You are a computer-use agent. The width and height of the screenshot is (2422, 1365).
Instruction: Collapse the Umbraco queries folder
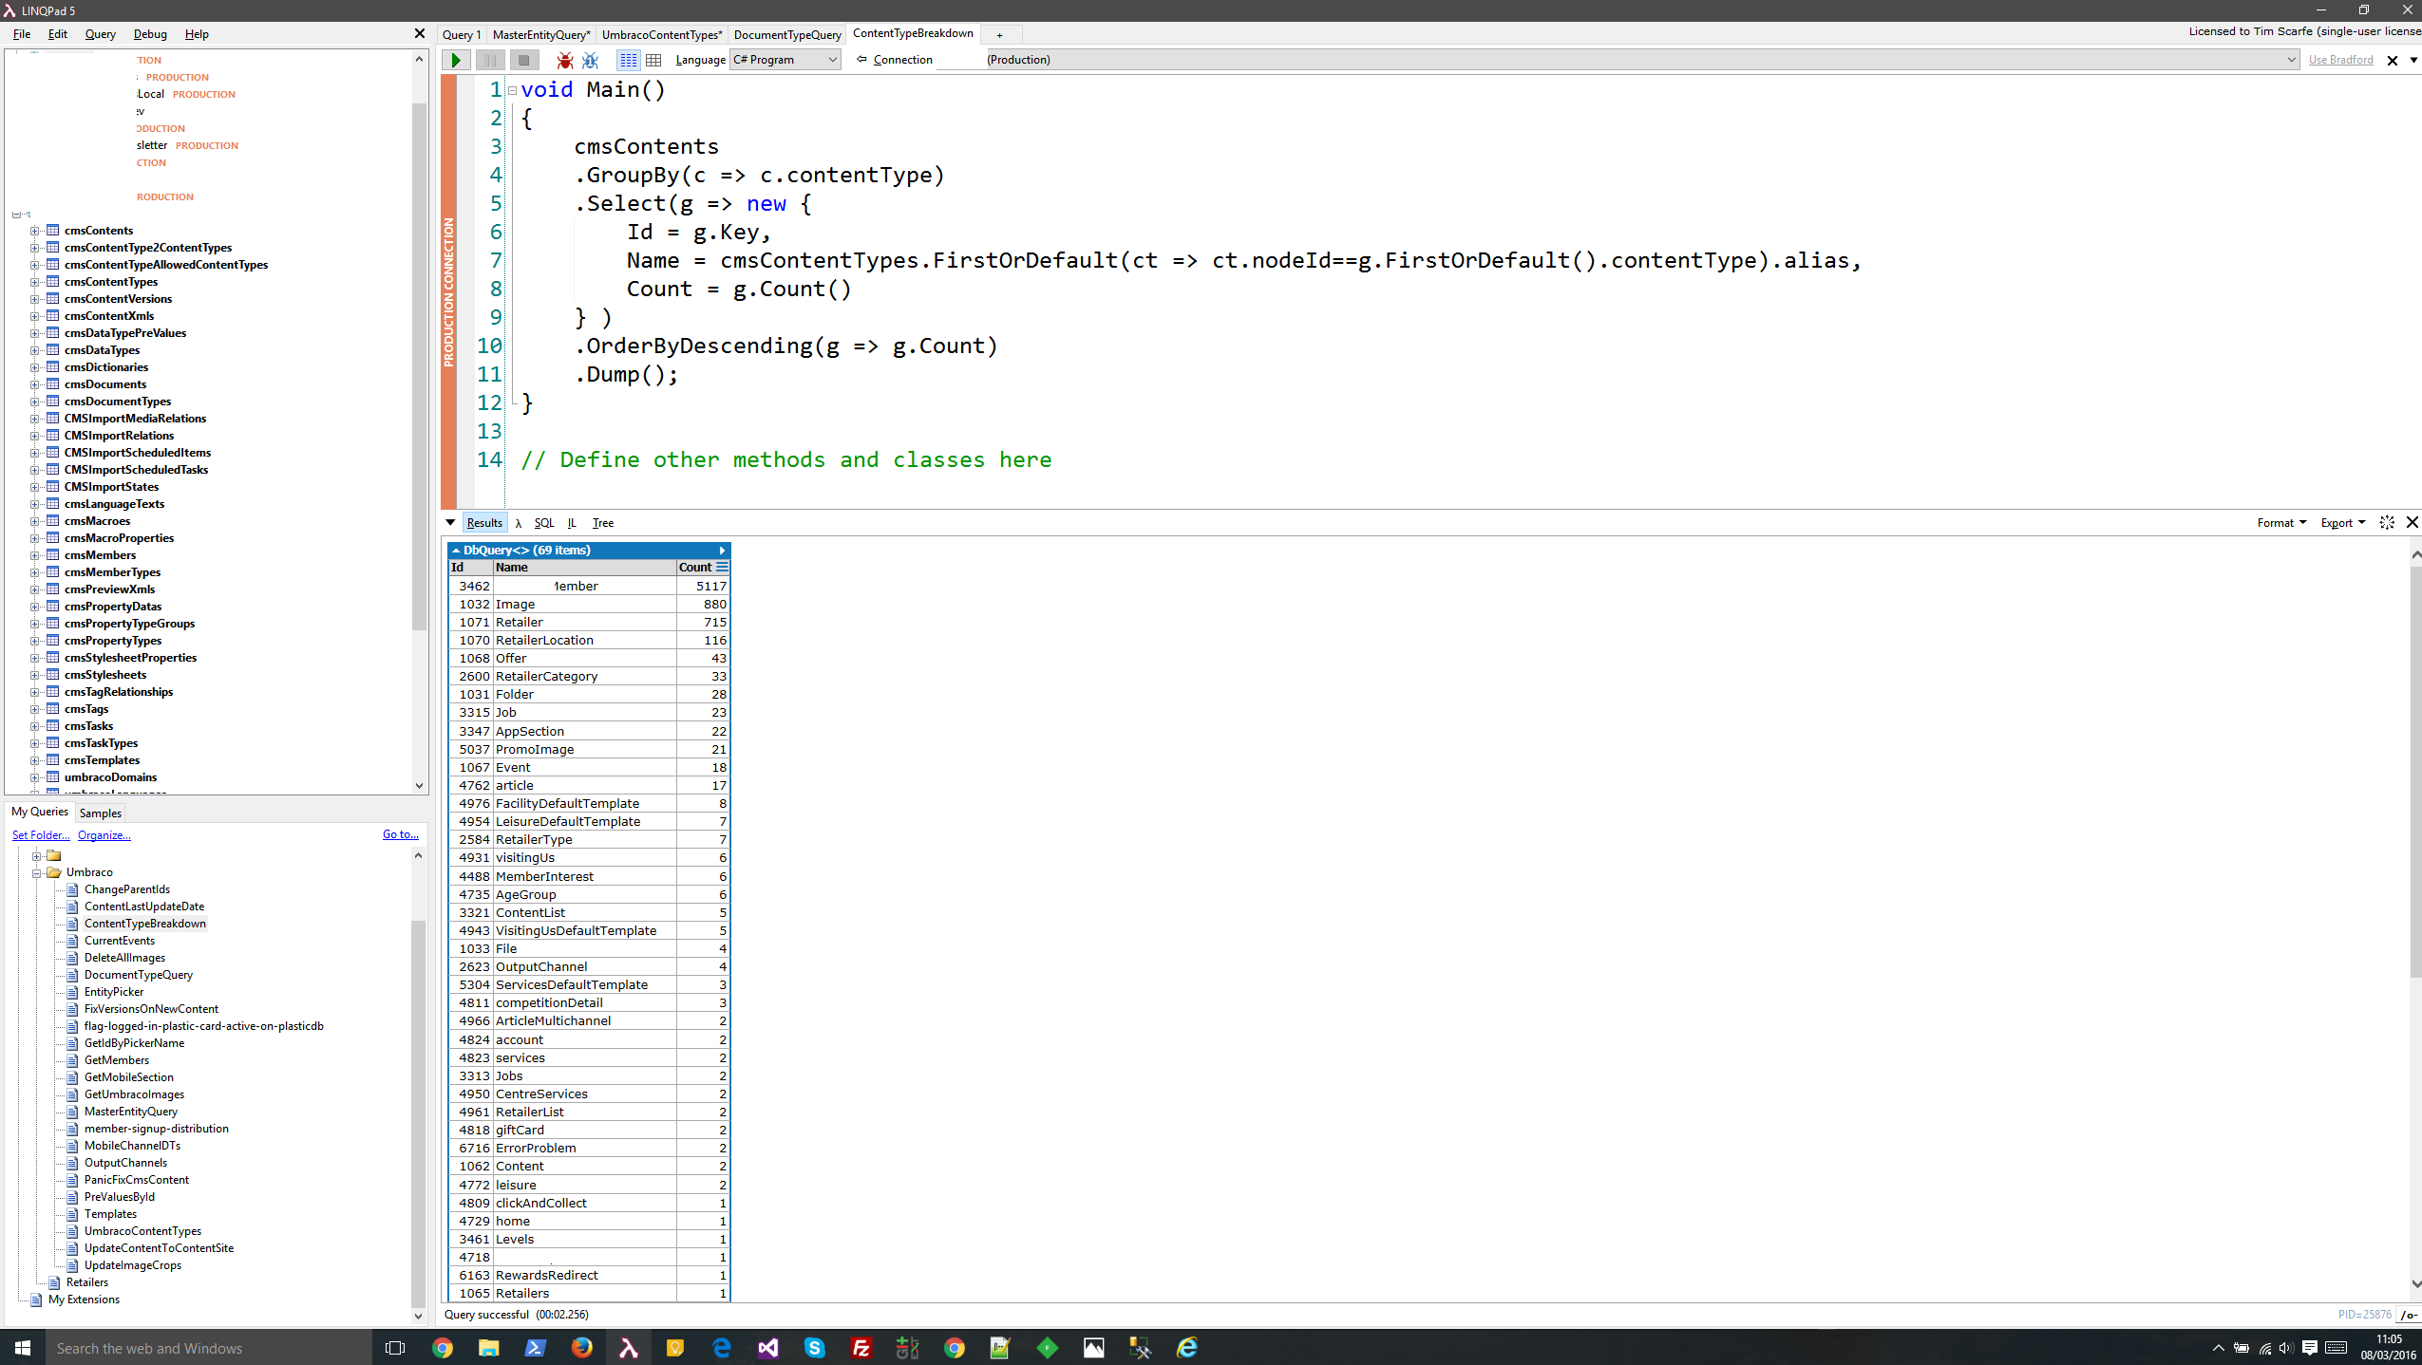(x=37, y=872)
